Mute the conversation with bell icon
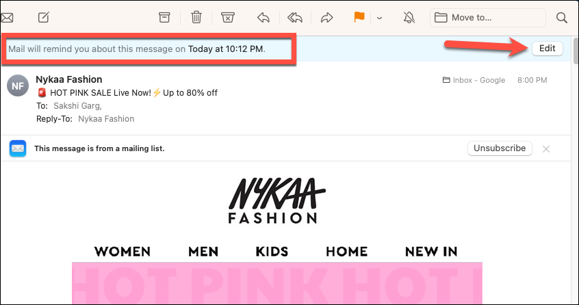Viewport: 579px width, 305px height. pyautogui.click(x=409, y=17)
